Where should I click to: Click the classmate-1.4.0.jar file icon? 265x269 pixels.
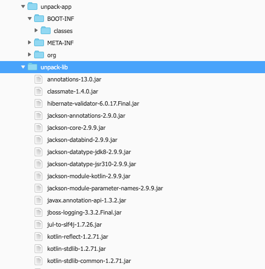[38, 91]
